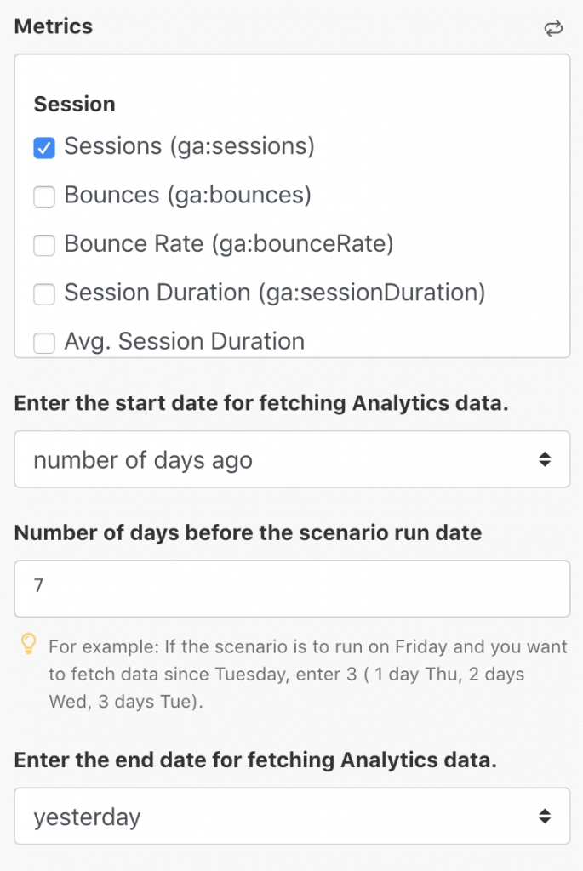Toggle the Metrics map mode arrows icon

click(553, 28)
